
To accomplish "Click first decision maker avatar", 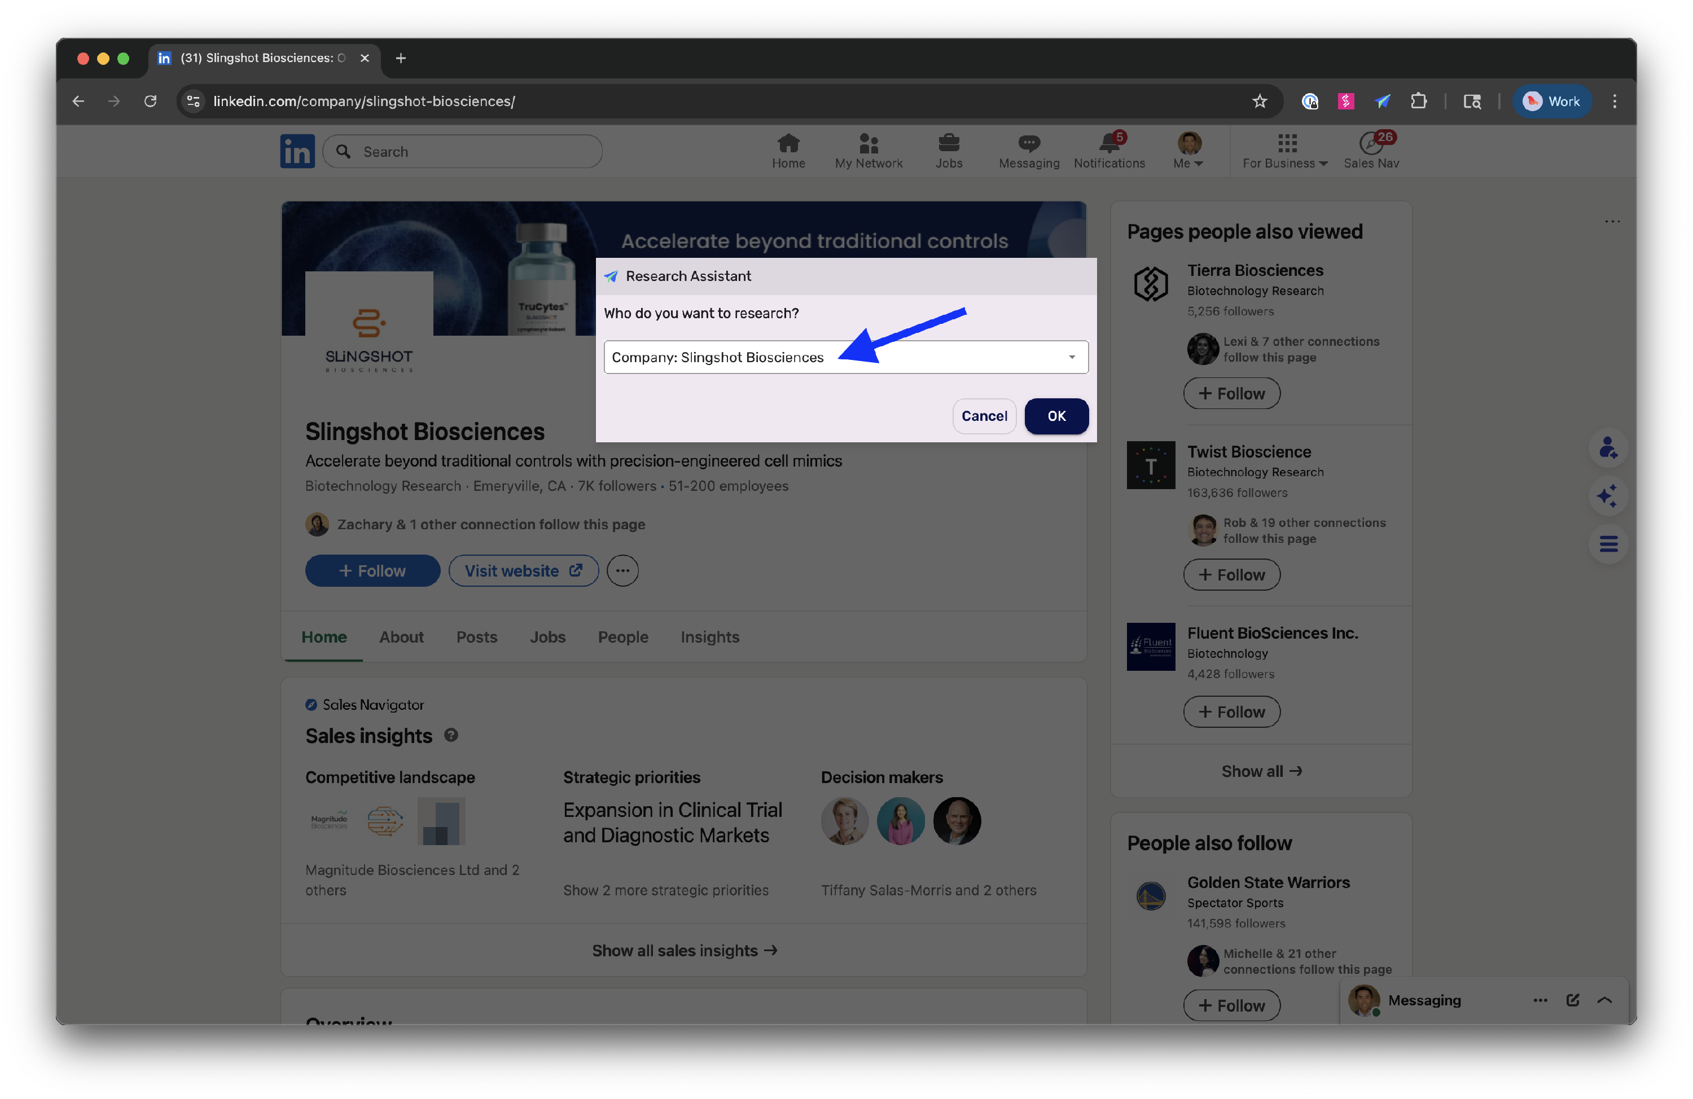I will point(844,821).
